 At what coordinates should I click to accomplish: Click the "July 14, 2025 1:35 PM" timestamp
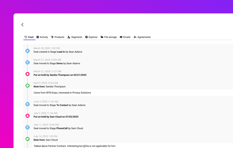tap(45, 136)
